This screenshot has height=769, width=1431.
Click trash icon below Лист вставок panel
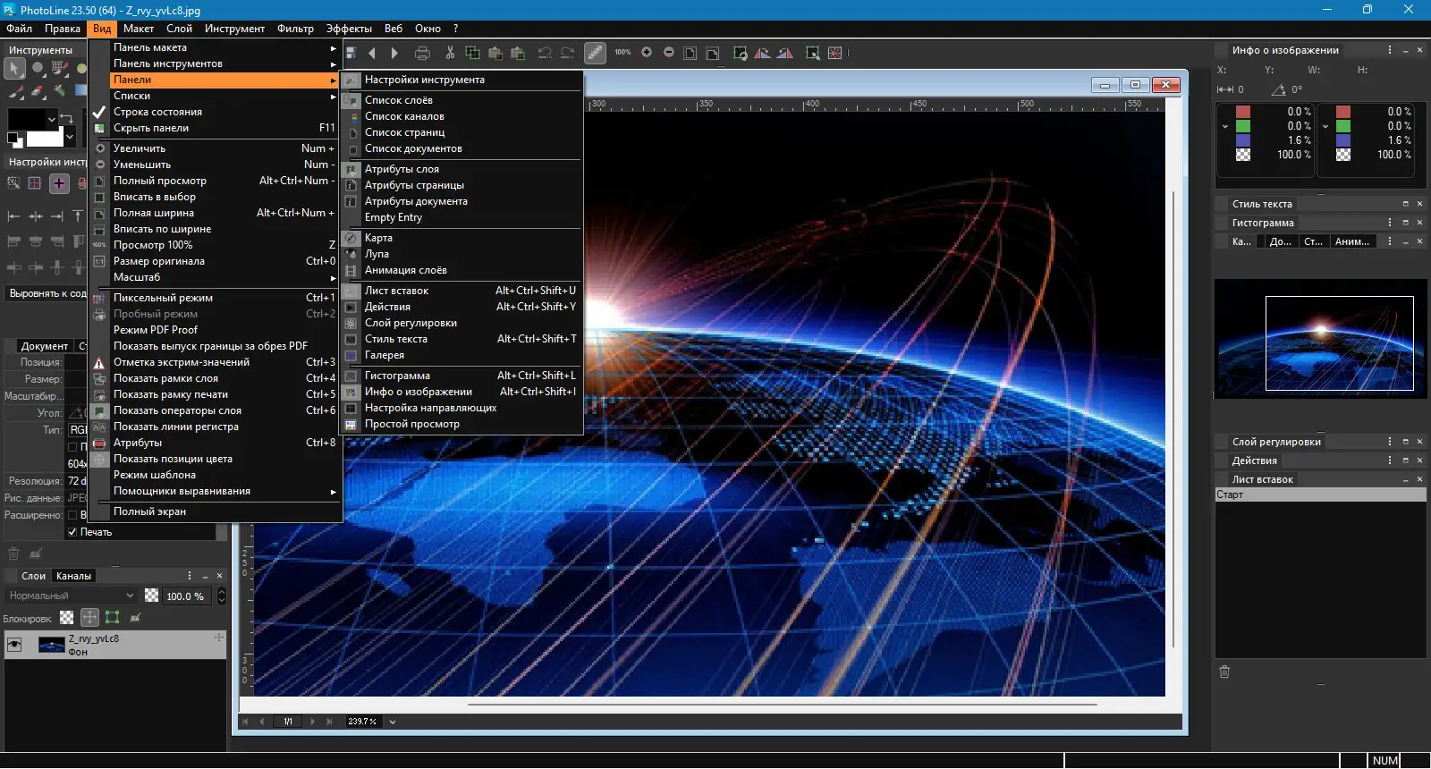[1224, 672]
